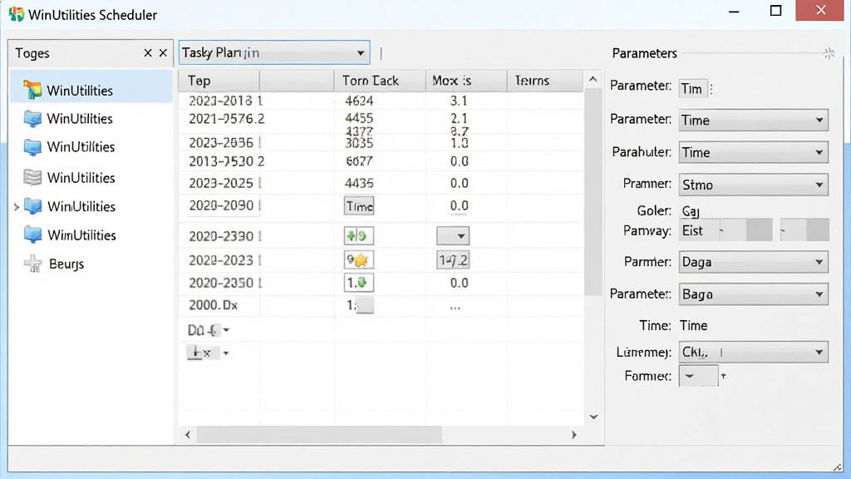851x479 pixels.
Task: Select row 2023-2025
Action: pos(381,183)
